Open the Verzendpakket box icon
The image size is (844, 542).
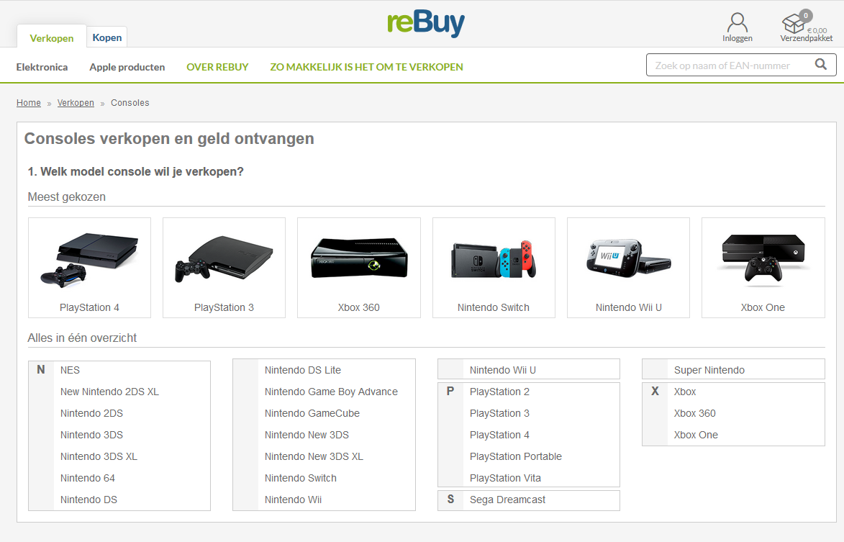pos(794,24)
